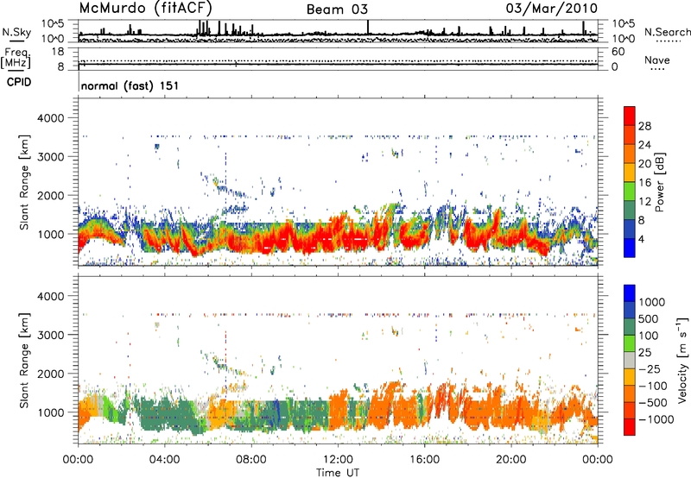Click the 20 label on power colorbar
The width and height of the screenshot is (691, 478).
click(x=644, y=164)
